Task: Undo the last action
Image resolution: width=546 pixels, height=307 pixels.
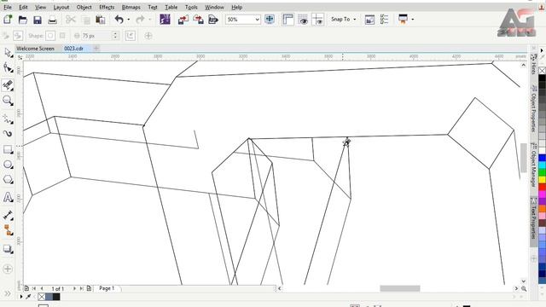Action: point(119,20)
